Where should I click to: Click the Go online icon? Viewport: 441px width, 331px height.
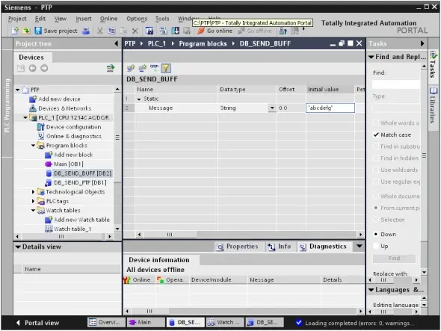(201, 31)
